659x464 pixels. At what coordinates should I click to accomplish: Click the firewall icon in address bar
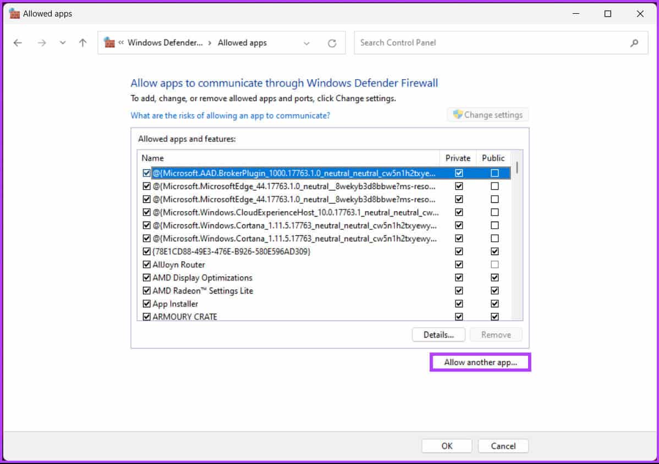[109, 42]
